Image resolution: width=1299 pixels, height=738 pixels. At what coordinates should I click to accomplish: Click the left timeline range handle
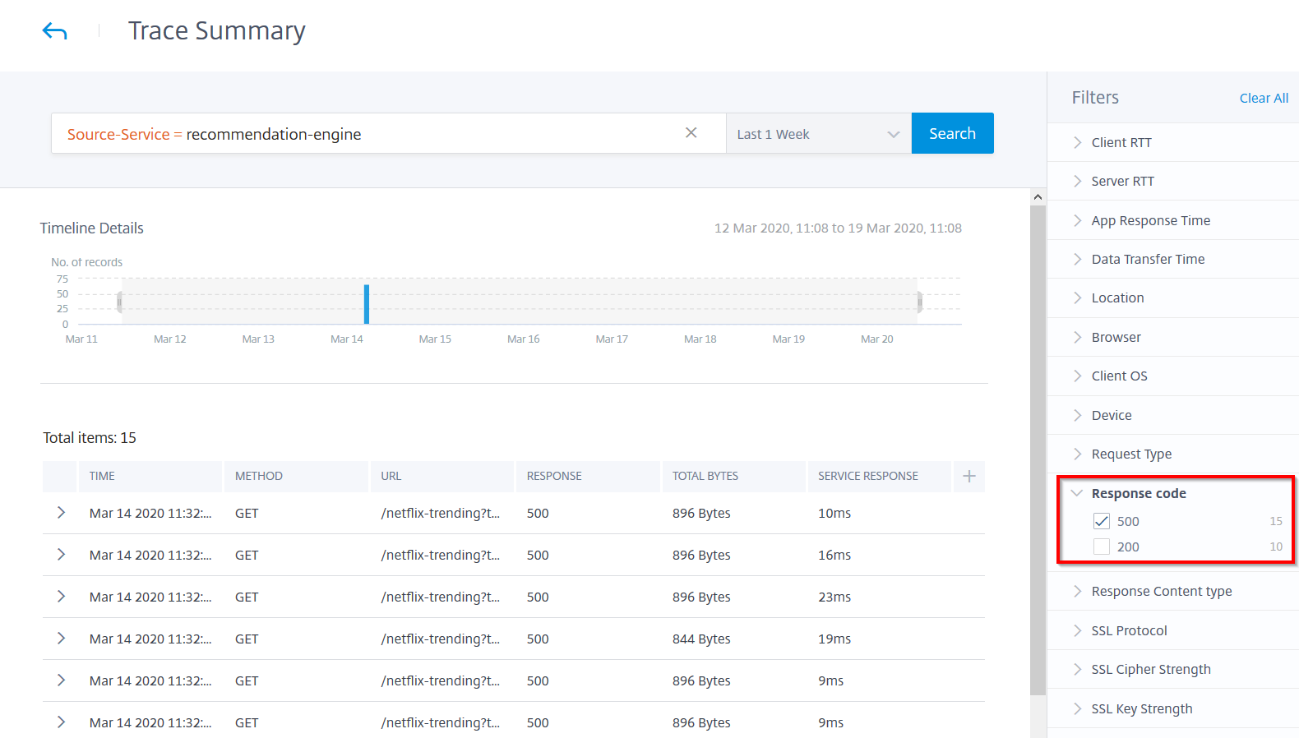coord(120,302)
